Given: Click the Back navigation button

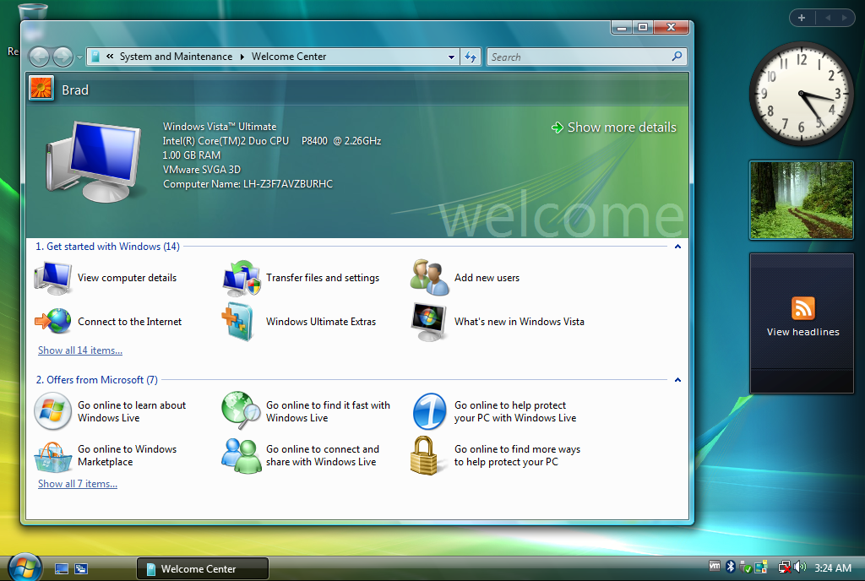Looking at the screenshot, I should point(39,57).
